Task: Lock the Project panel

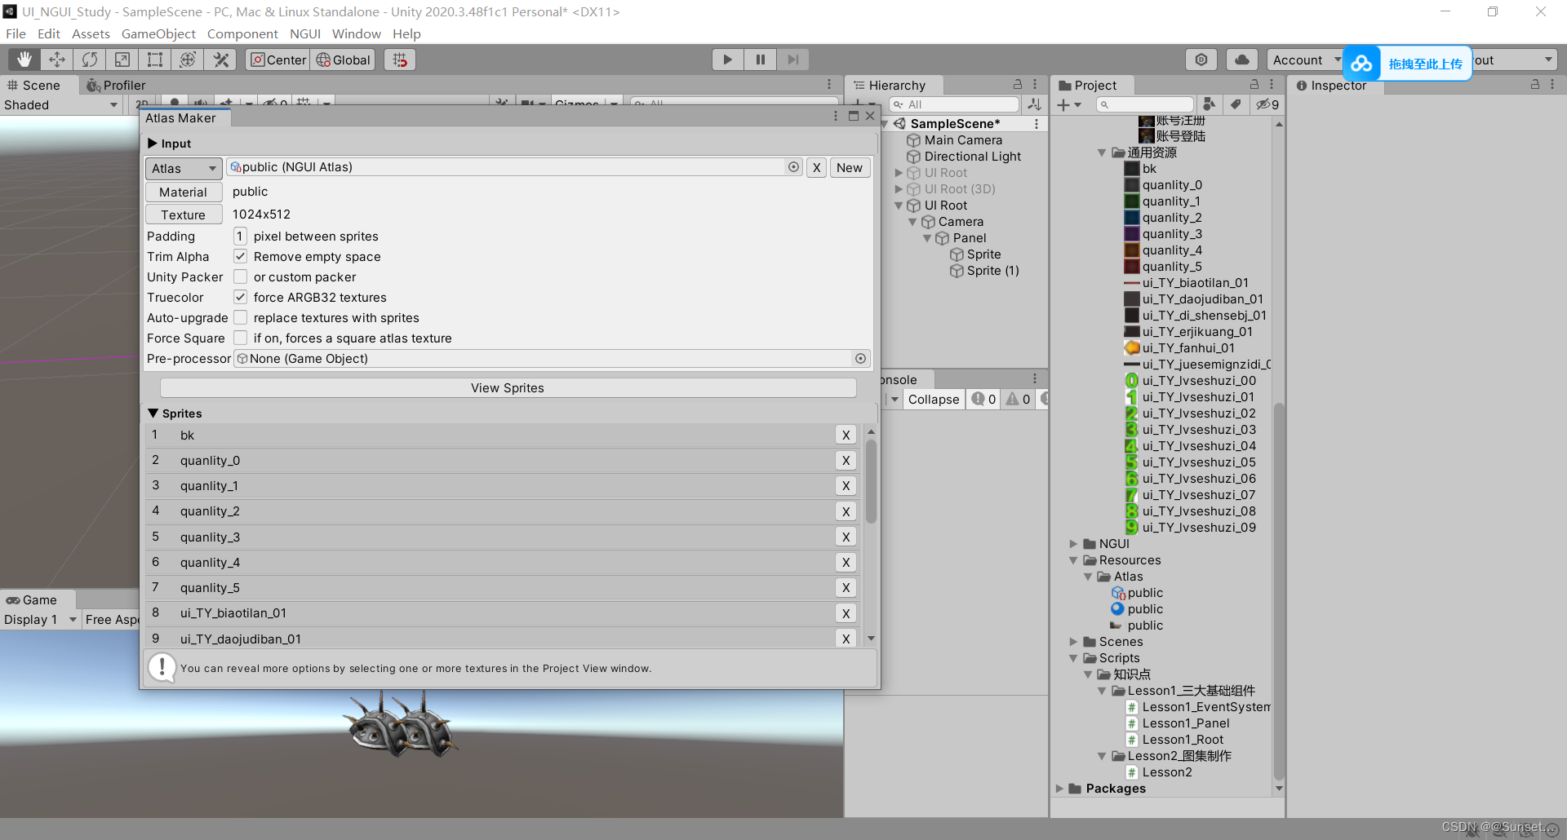Action: (1254, 85)
